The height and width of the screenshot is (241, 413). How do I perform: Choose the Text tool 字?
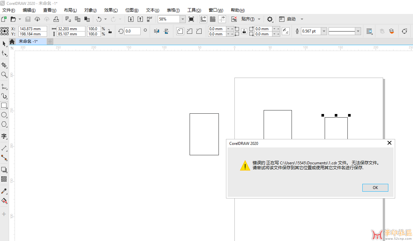coord(4,136)
